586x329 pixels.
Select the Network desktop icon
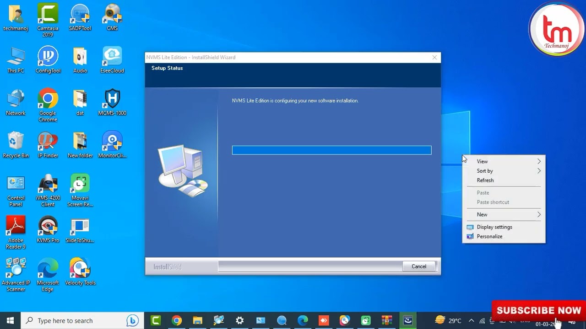tap(16, 103)
